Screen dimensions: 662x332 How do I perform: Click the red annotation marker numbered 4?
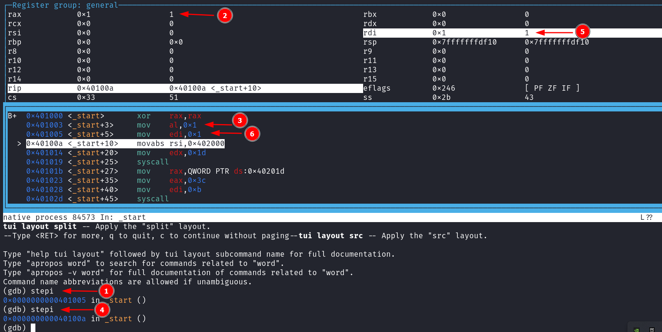pyautogui.click(x=102, y=310)
